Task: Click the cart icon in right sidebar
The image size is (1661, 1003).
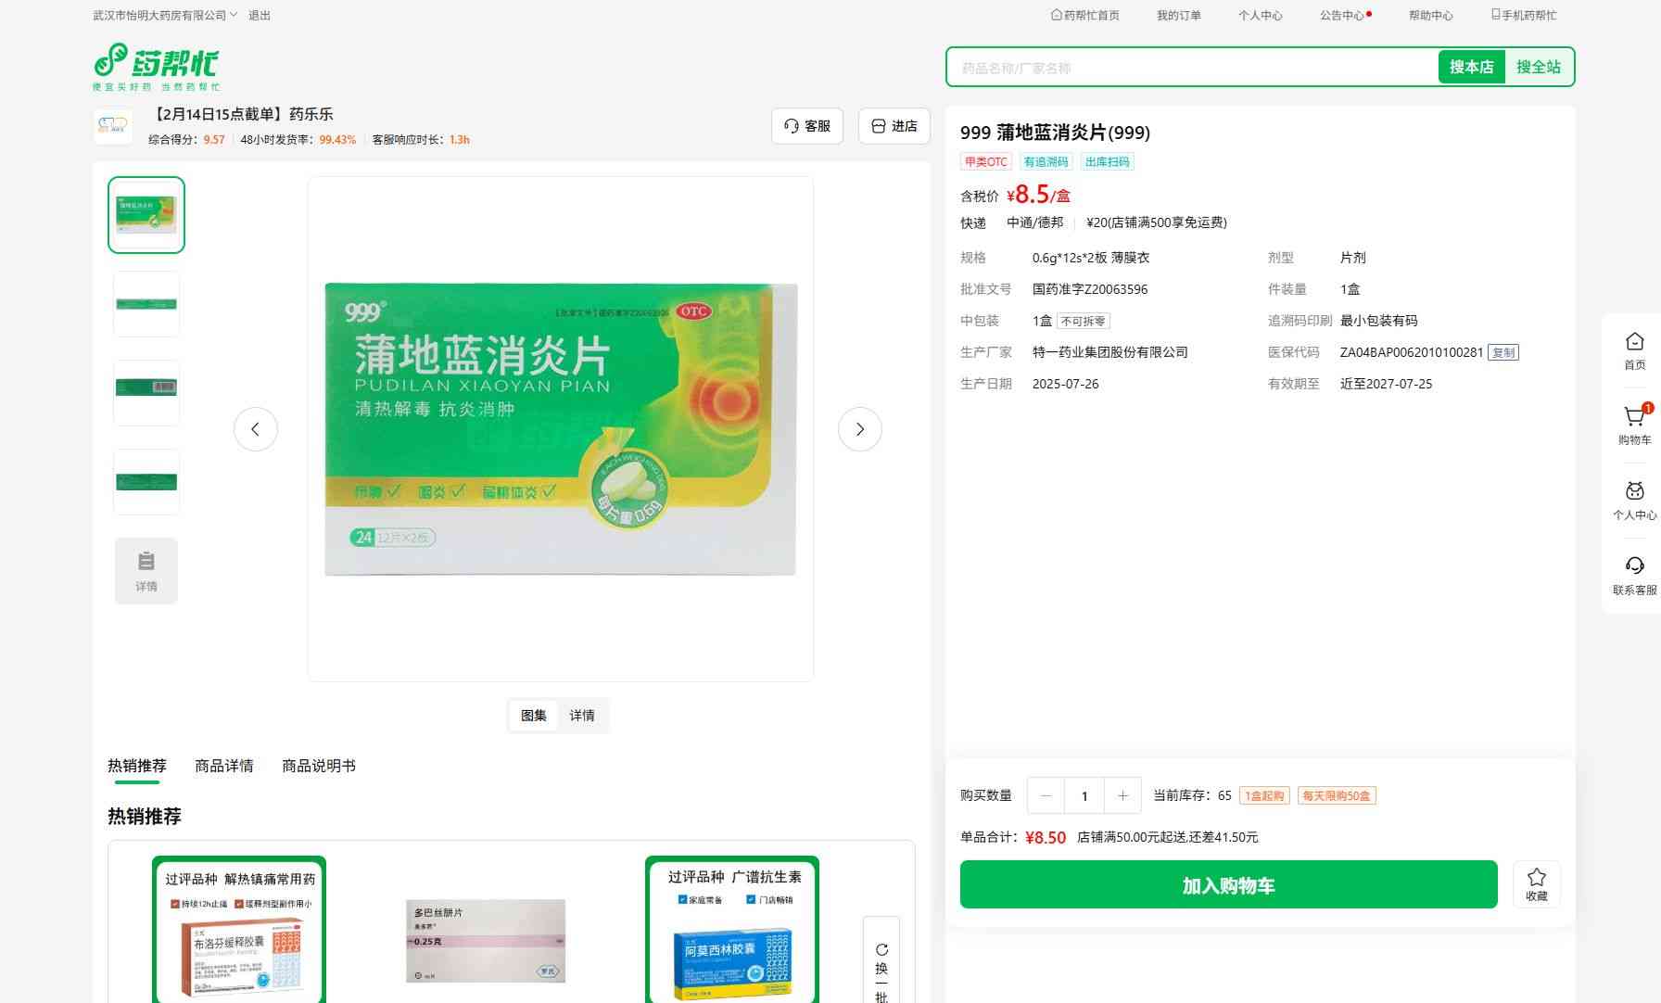Action: 1634,417
